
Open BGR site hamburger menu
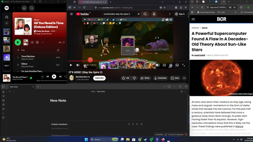click(x=193, y=19)
